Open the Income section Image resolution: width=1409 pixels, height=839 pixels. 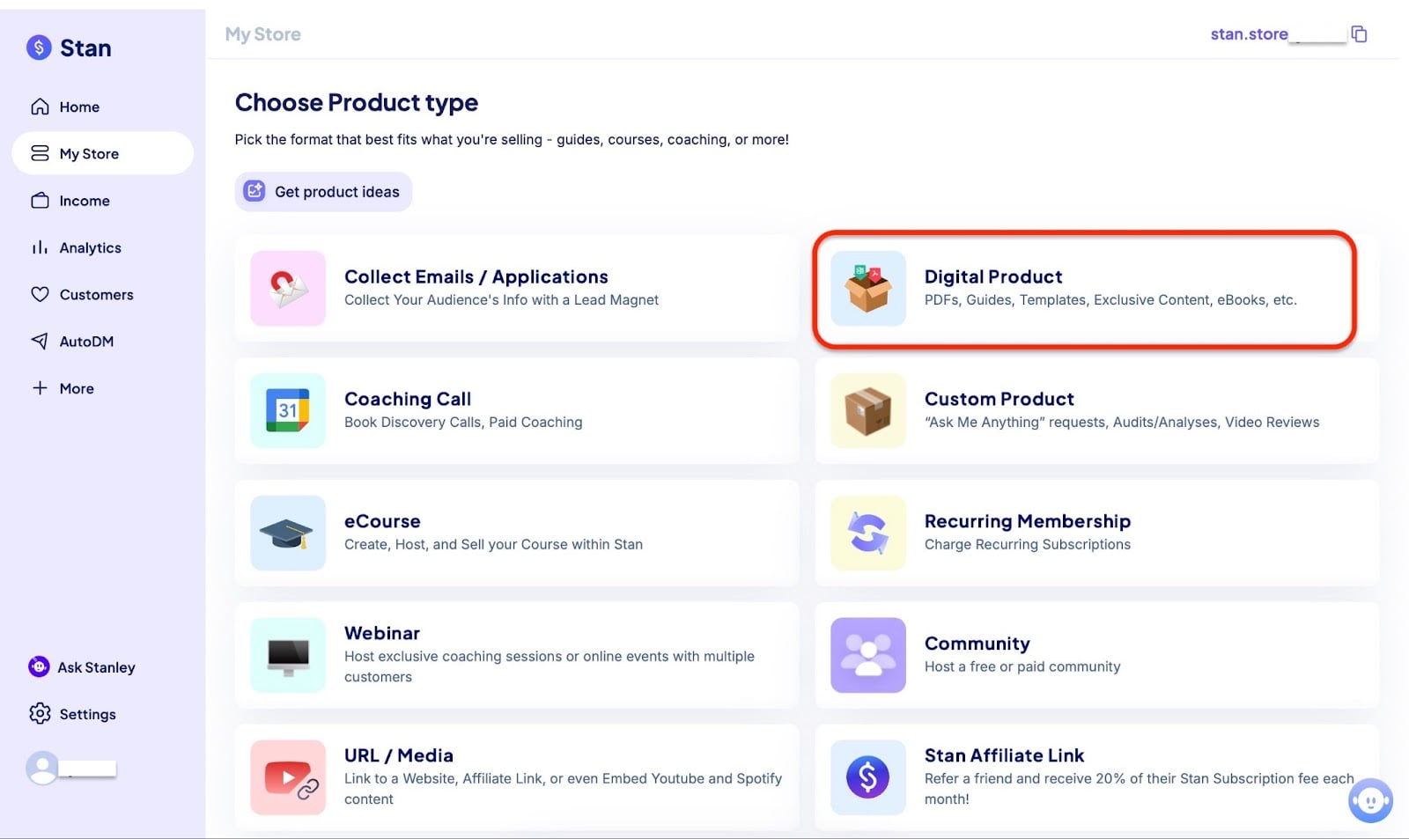coord(102,201)
